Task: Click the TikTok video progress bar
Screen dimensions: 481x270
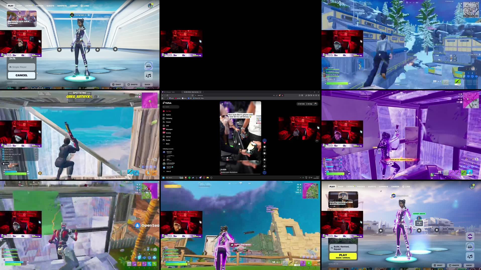Action: tap(240, 174)
